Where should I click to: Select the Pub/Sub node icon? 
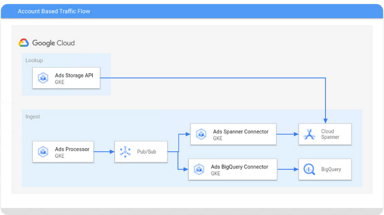tap(125, 152)
